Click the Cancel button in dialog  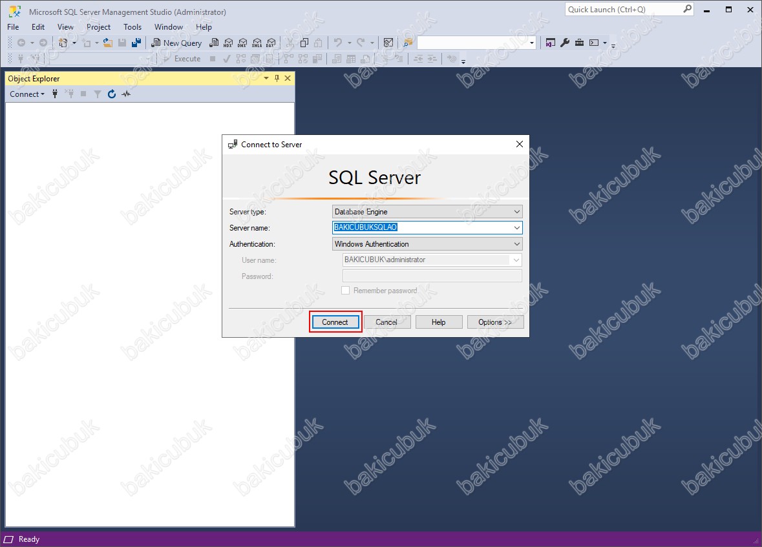[387, 322]
